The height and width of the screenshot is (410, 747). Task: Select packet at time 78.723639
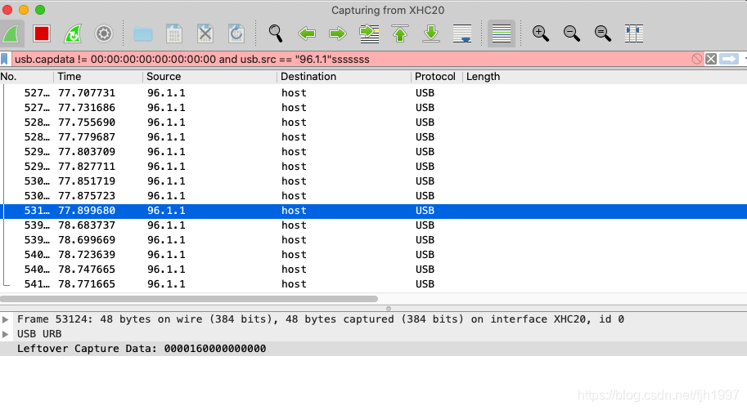point(373,255)
